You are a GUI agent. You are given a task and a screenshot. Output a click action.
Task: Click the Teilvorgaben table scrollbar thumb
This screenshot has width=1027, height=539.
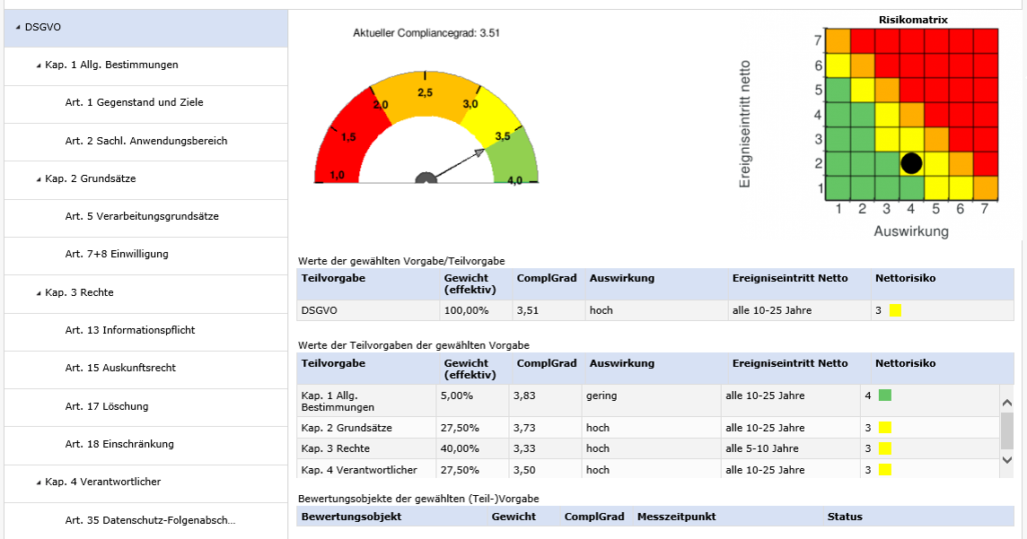[x=1007, y=430]
